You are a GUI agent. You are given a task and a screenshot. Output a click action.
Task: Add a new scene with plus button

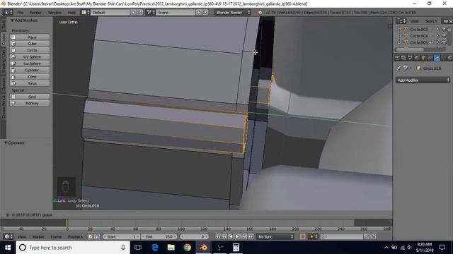click(x=199, y=13)
